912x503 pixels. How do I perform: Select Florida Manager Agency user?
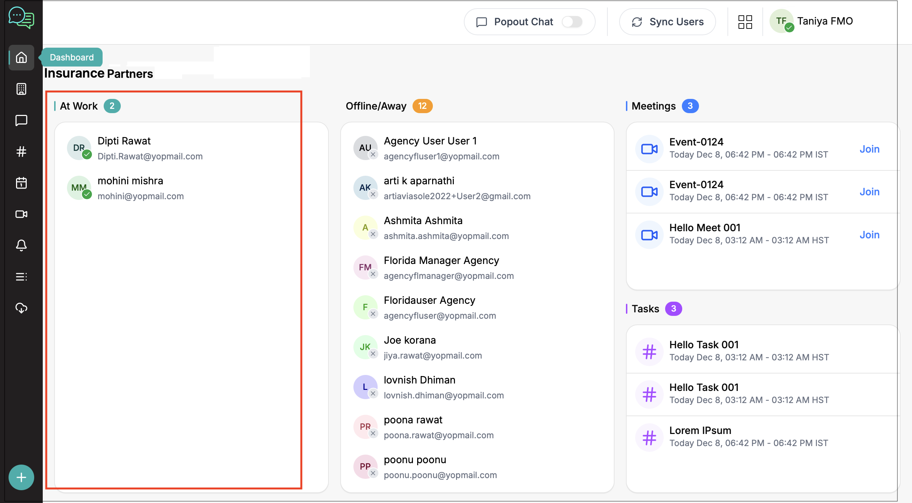click(441, 260)
